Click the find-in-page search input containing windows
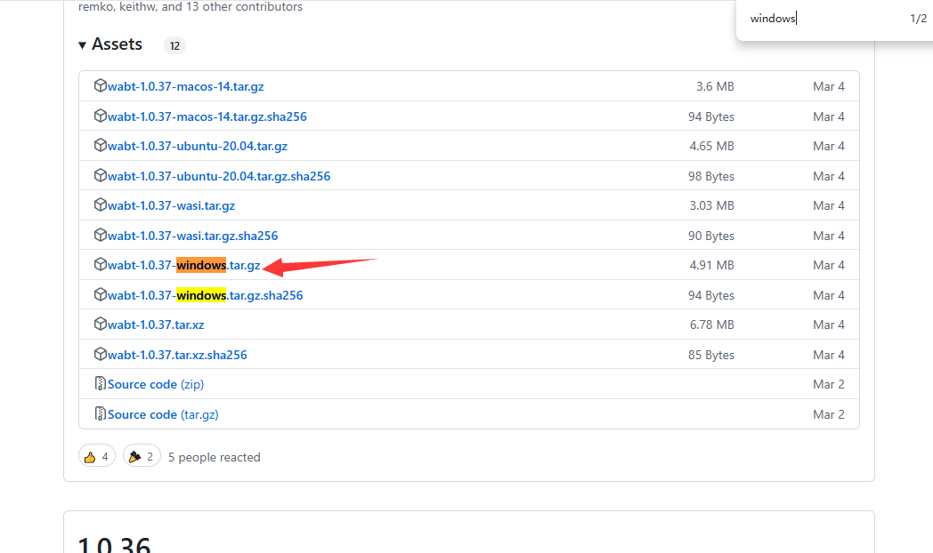 [x=819, y=18]
